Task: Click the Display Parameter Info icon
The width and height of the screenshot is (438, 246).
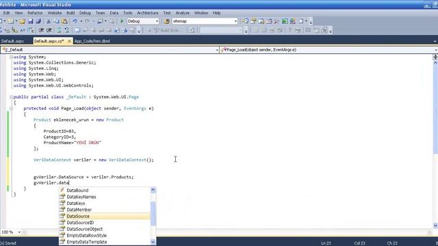Action: [7, 30]
